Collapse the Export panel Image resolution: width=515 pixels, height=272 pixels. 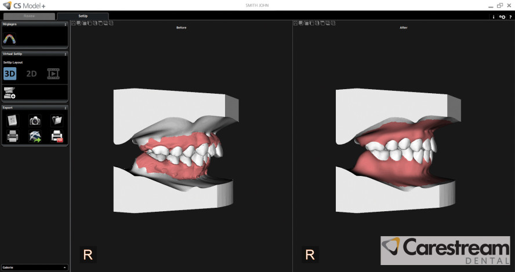[x=66, y=108]
